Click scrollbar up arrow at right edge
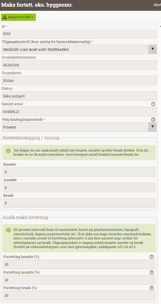Image resolution: width=161 pixels, height=304 pixels. [x=160, y=26]
